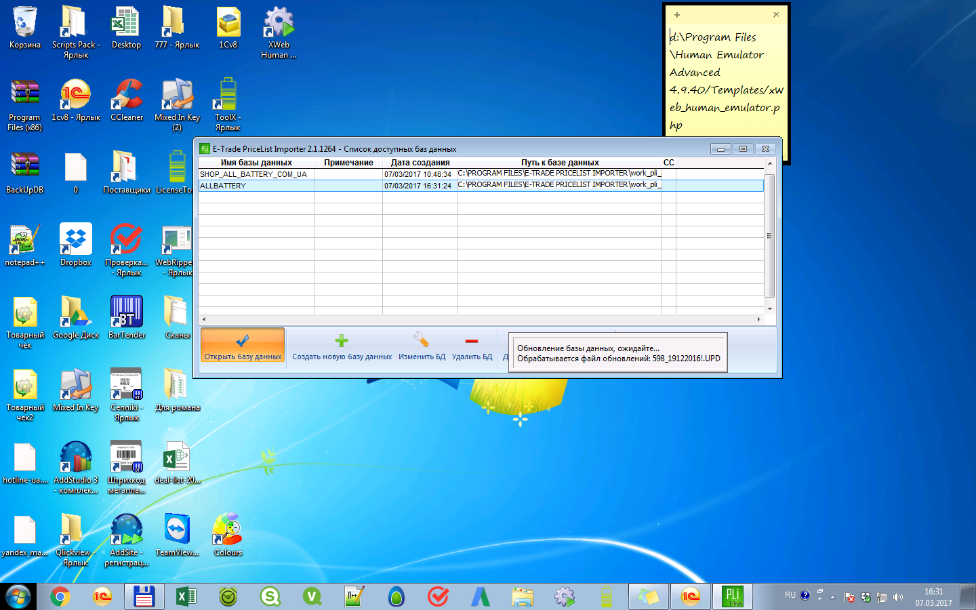976x610 pixels.
Task: Open the Dropbox desktop icon
Action: (75, 245)
